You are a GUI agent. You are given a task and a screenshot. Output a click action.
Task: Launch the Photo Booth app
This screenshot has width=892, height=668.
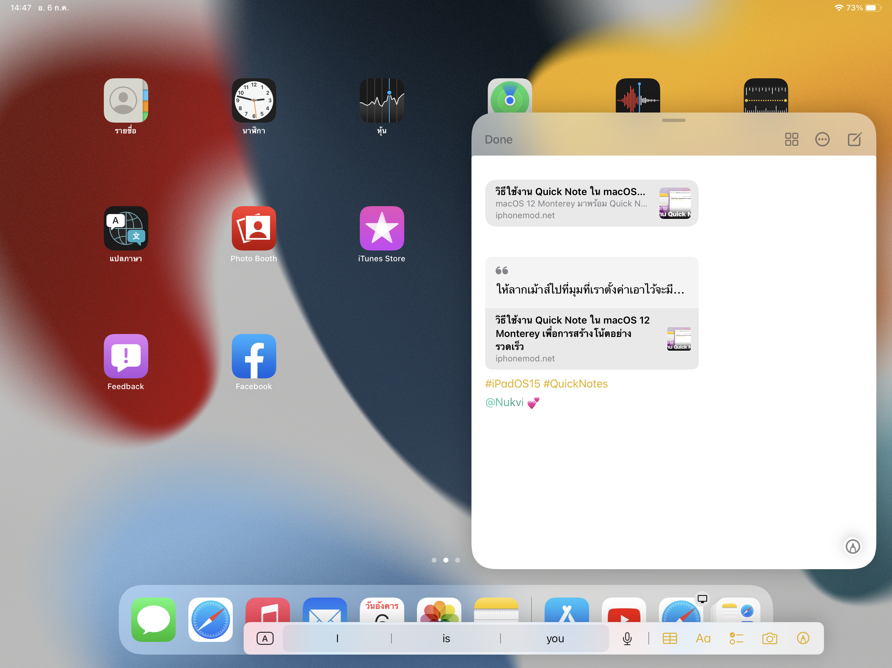click(x=254, y=228)
